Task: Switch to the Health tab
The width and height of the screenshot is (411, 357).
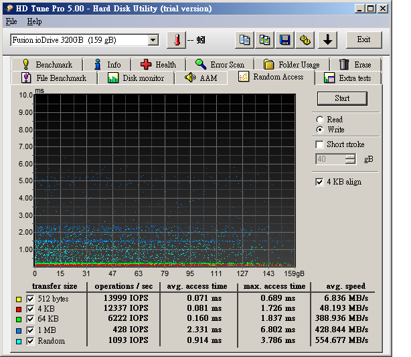Action: click(x=159, y=64)
